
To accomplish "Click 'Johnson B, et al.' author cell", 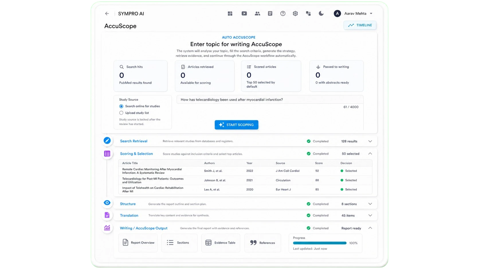I will 215,180.
